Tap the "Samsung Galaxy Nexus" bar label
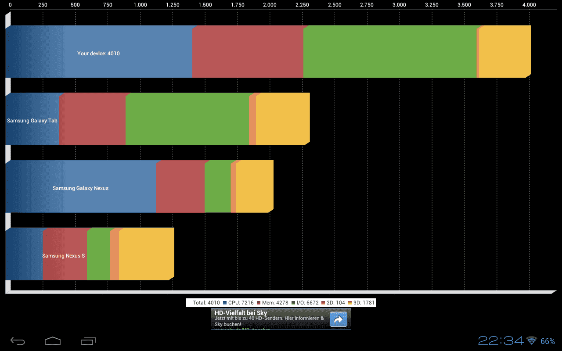The image size is (562, 351). (80, 188)
